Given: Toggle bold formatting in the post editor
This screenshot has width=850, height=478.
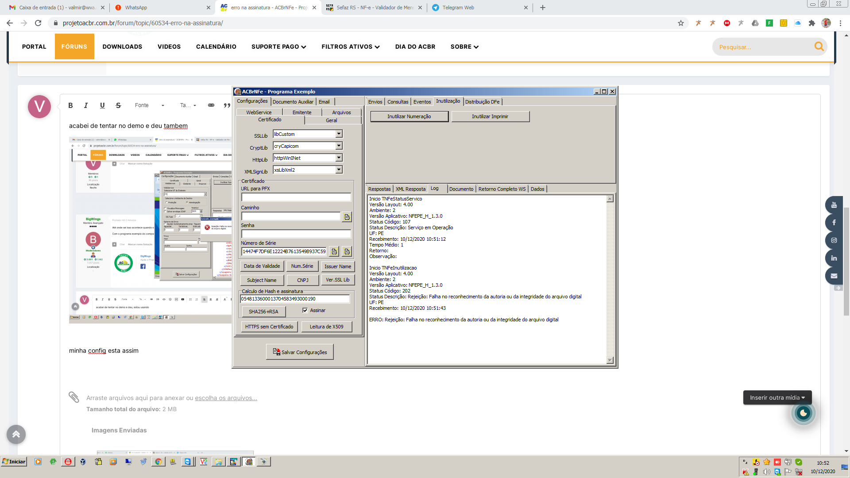Looking at the screenshot, I should tap(70, 105).
